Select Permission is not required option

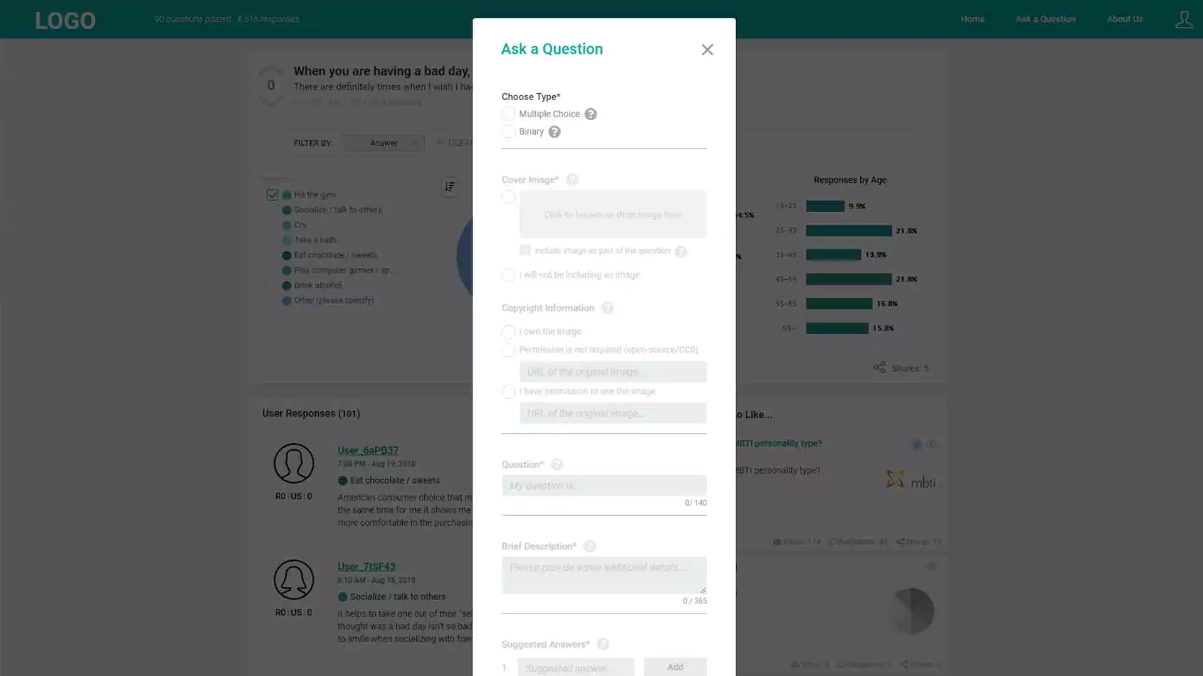(x=508, y=350)
